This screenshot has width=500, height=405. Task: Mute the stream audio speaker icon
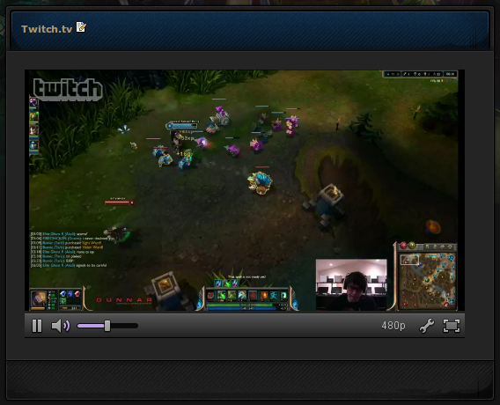(60, 326)
